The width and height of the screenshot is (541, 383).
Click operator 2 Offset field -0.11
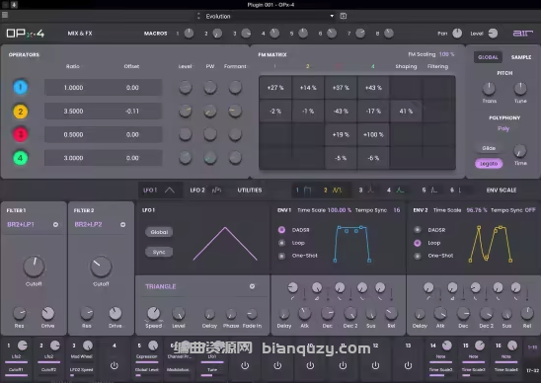coord(132,112)
